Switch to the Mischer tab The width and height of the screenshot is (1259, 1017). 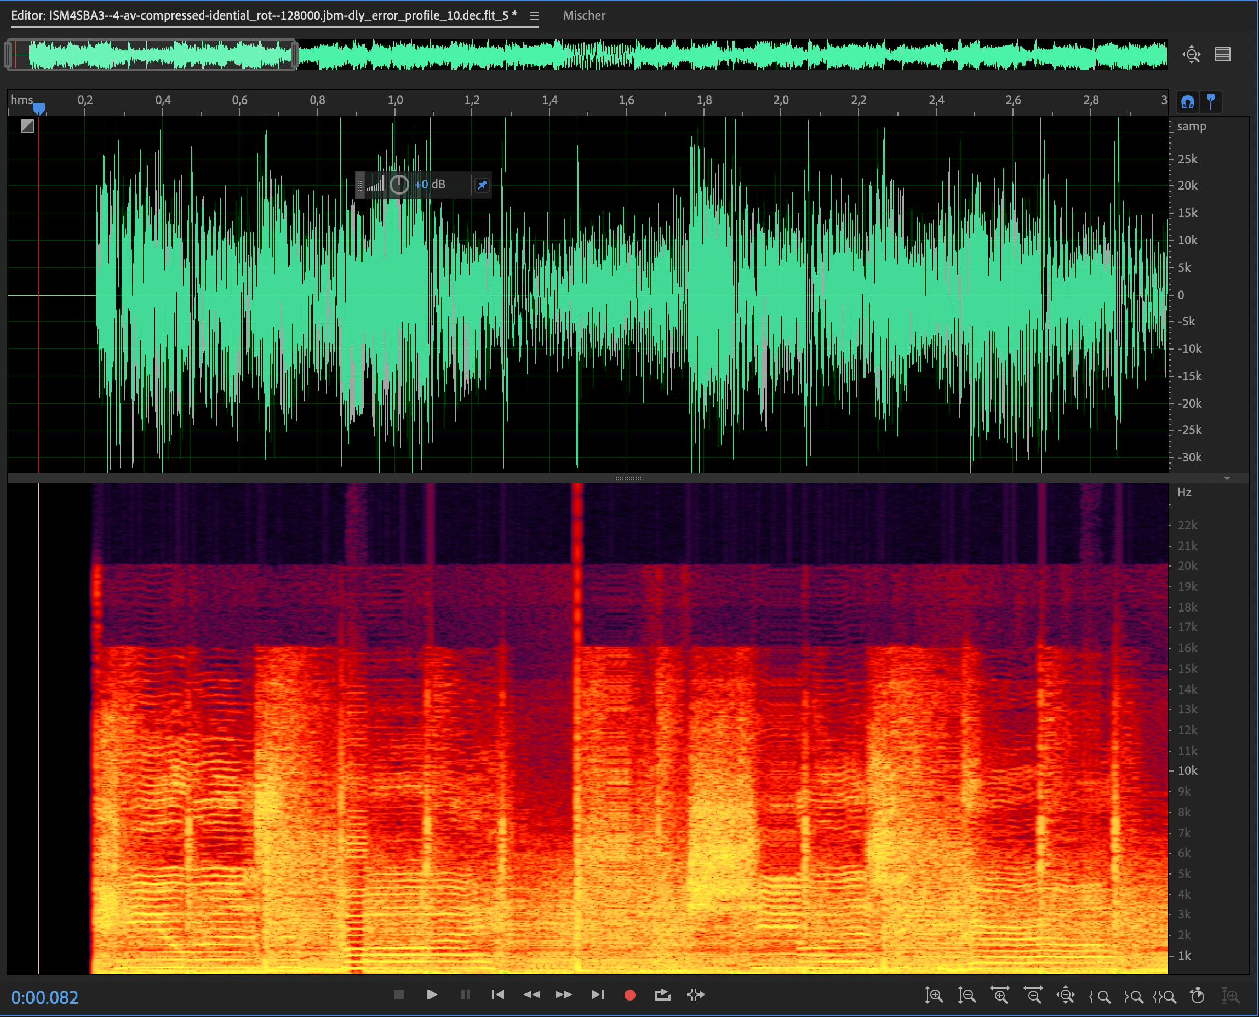584,16
